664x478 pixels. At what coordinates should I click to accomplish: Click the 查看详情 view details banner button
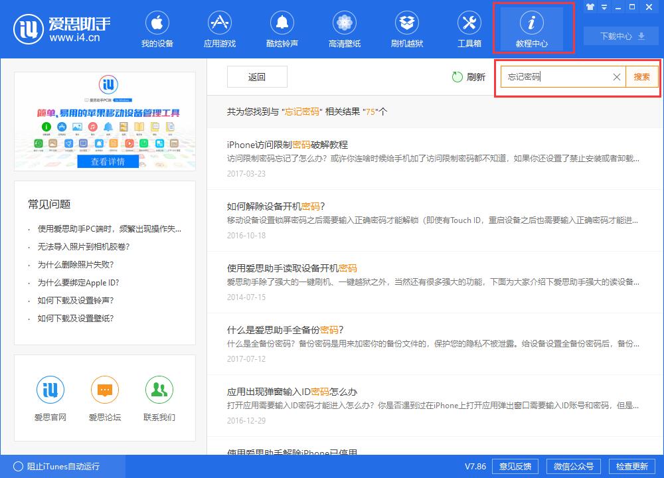tap(108, 161)
